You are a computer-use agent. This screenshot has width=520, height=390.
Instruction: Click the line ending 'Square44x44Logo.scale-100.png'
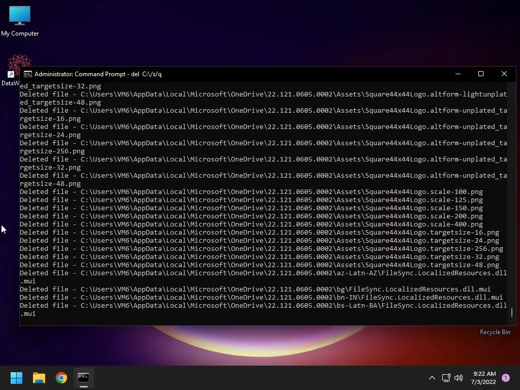251,191
